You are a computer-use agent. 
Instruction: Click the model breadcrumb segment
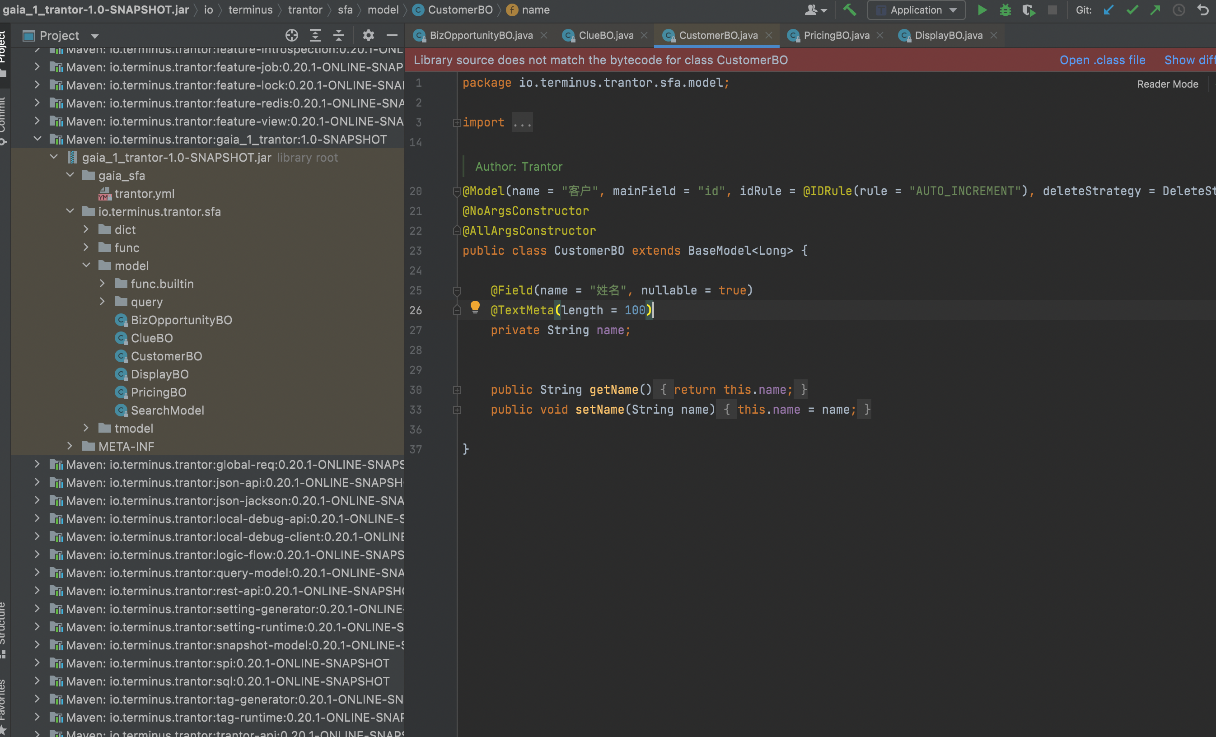click(x=383, y=10)
